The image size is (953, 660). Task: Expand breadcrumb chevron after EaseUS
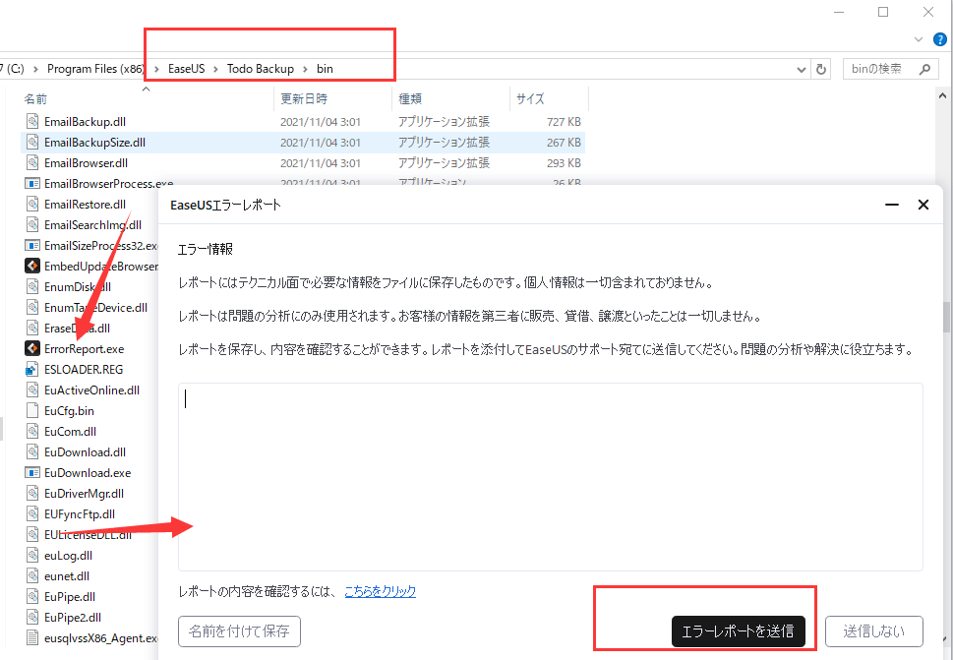(215, 69)
